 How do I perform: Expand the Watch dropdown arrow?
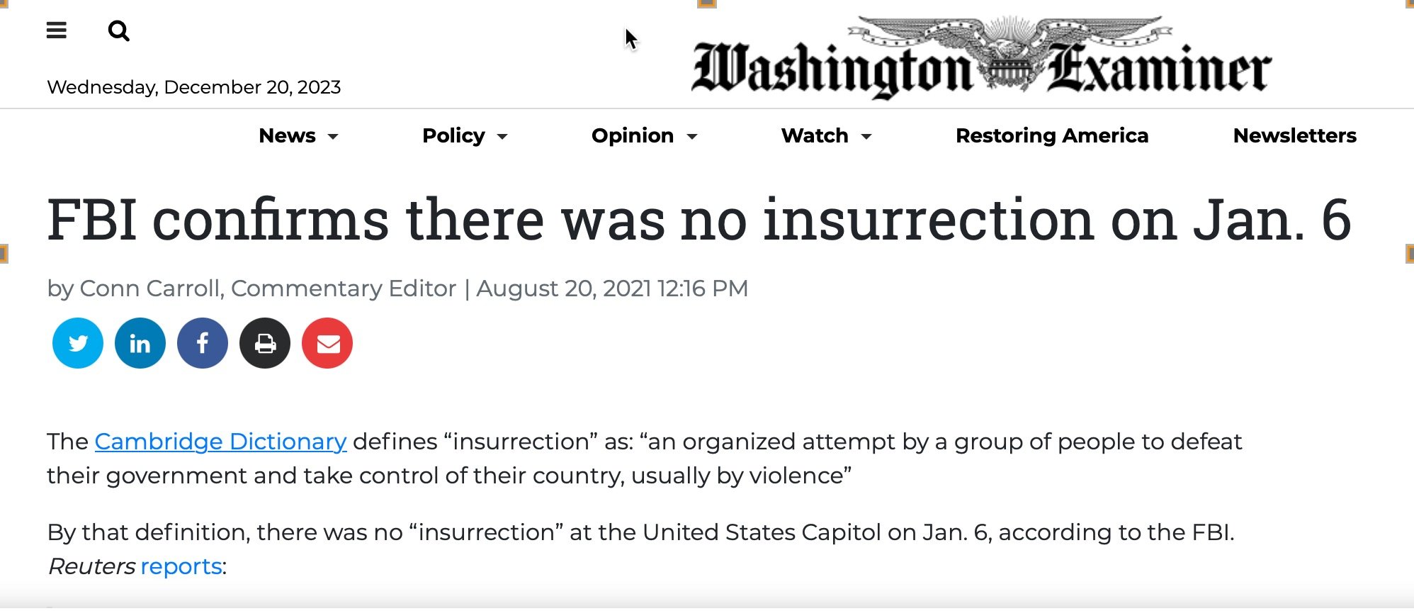point(866,137)
